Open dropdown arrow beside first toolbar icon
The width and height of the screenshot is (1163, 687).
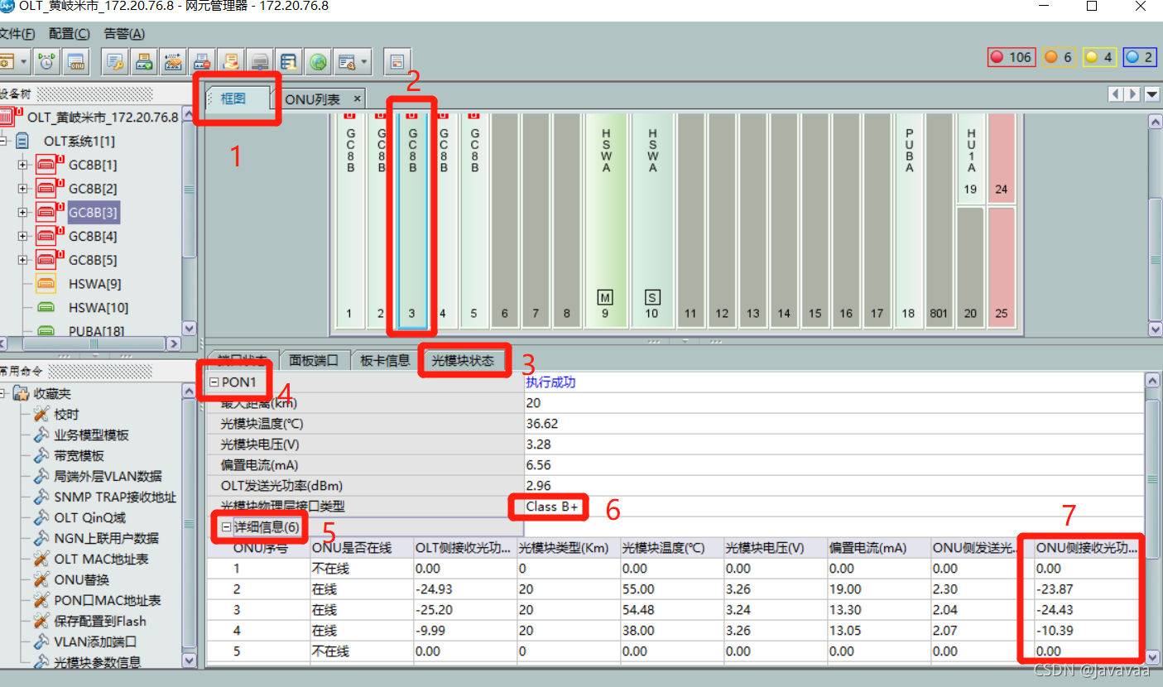pos(24,61)
